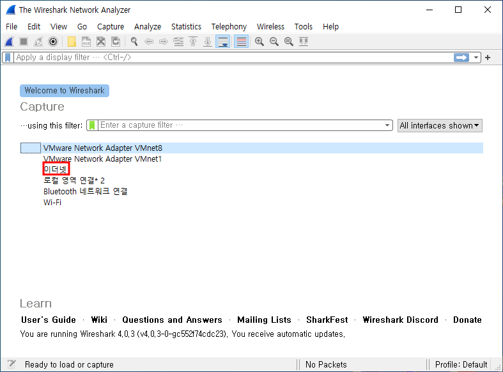This screenshot has height=372, width=503.
Task: Open the View menu
Action: click(59, 27)
